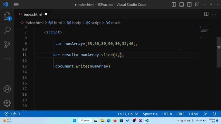Click feedback icon in status bar

click(x=205, y=114)
